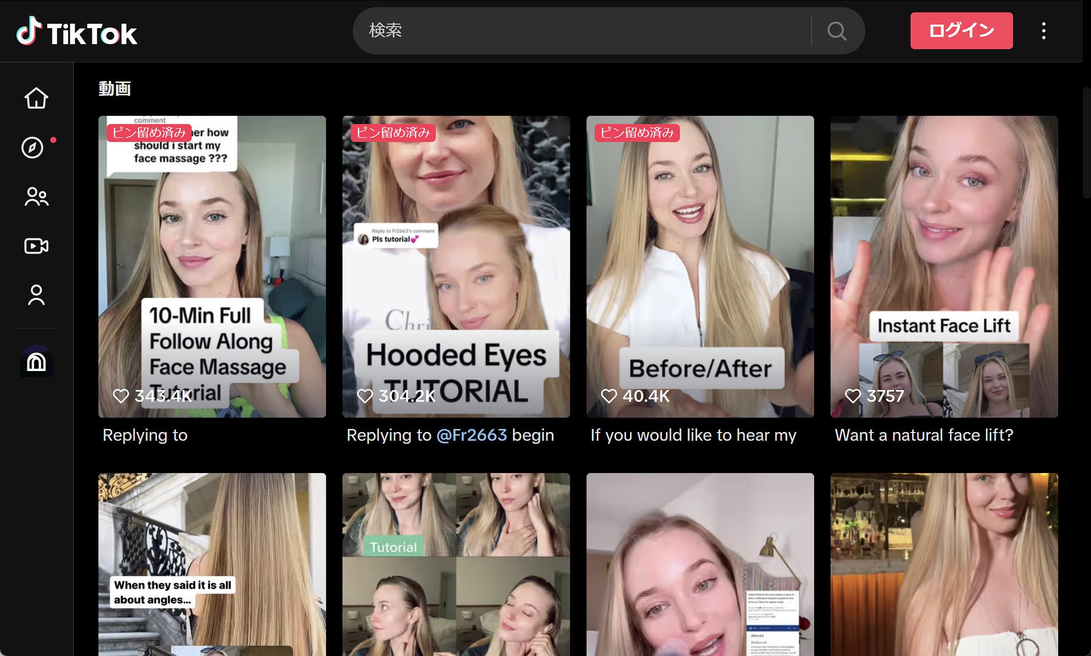Click heart icon beside 343.4K likes
1091x656 pixels.
(x=121, y=396)
